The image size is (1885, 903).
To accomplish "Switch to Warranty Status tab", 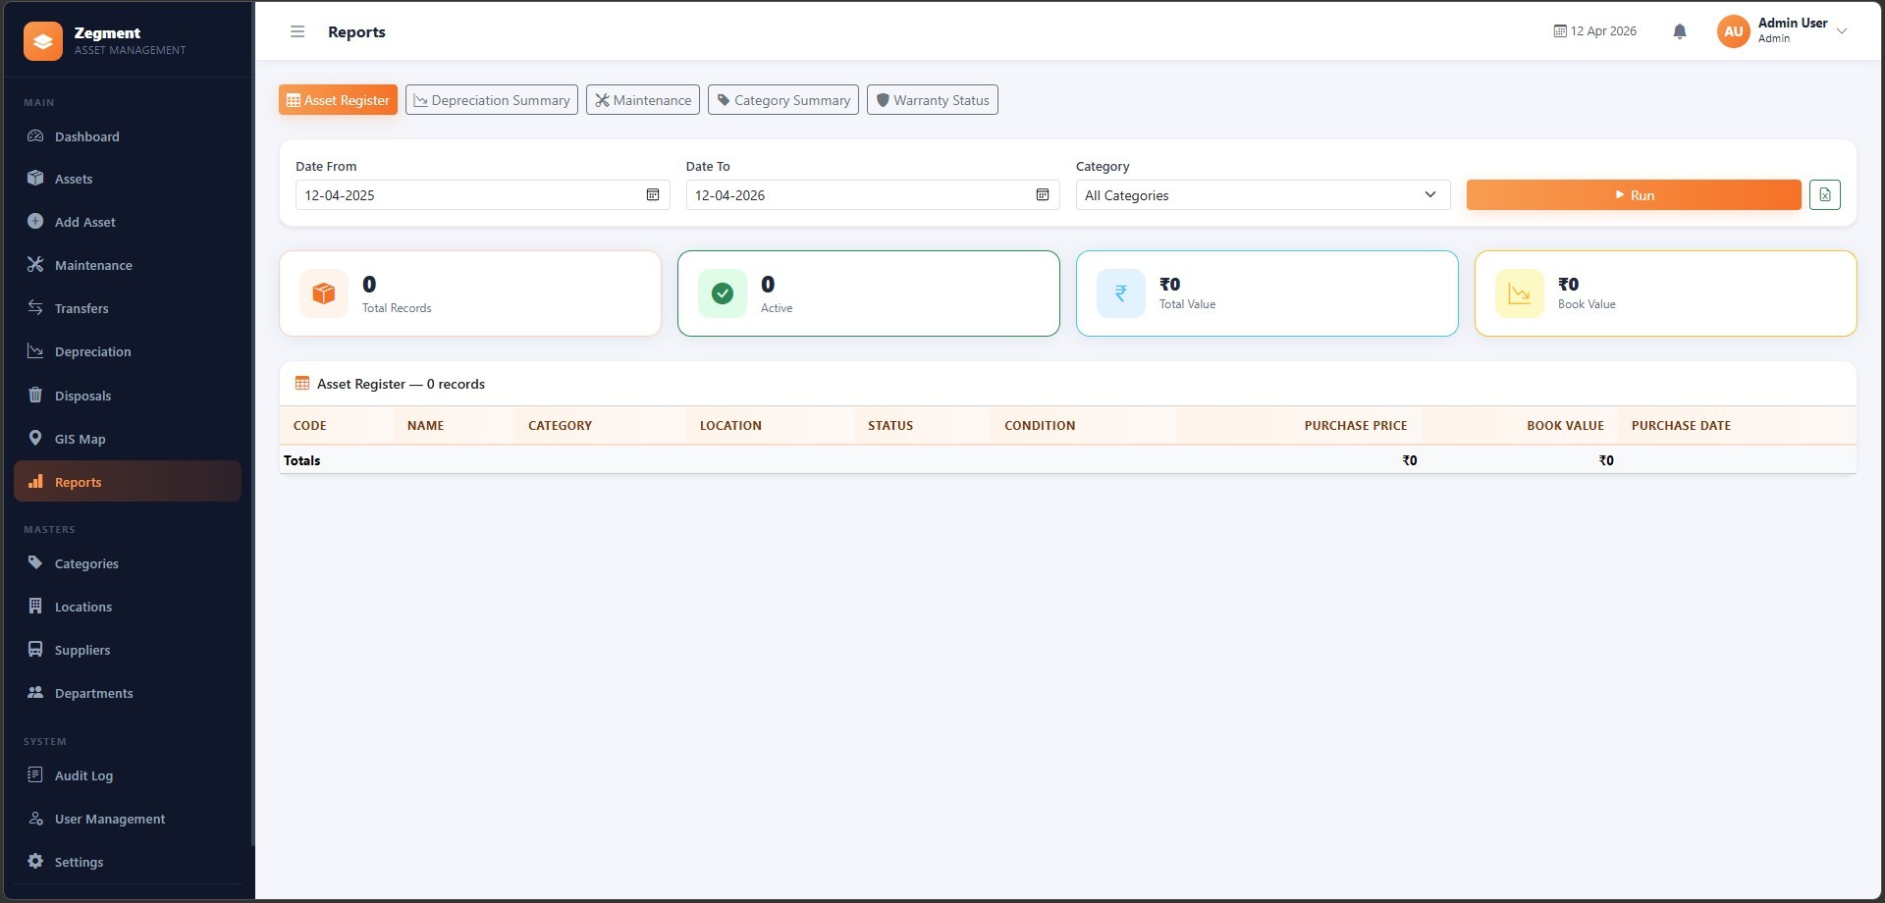I will tap(932, 100).
